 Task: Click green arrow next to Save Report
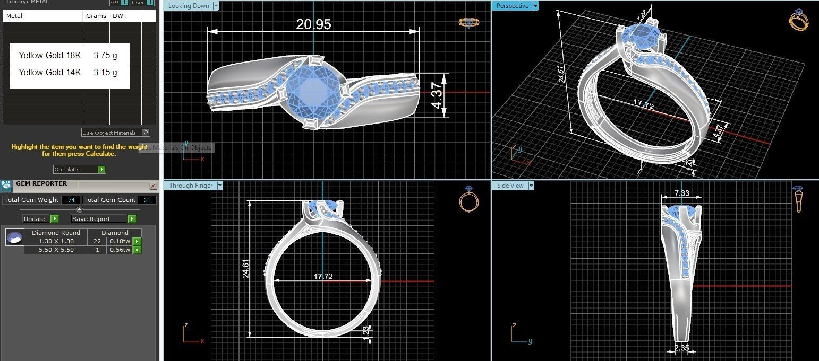132,218
